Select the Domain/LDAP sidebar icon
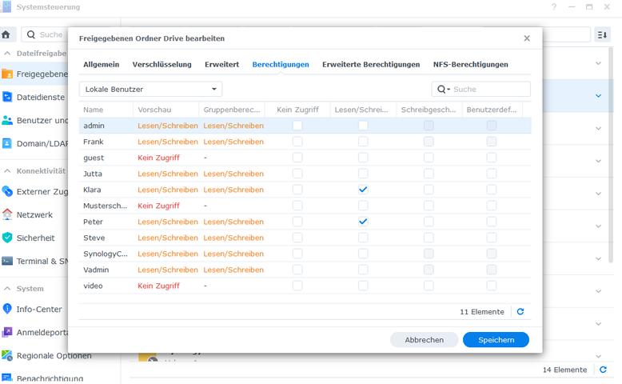Screen dimensions: 622x384 [7, 143]
